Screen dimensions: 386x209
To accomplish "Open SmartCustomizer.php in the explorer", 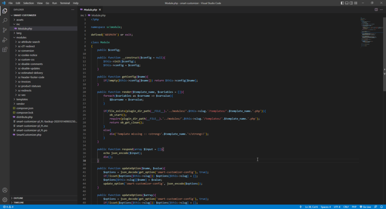I will tap(44, 135).
